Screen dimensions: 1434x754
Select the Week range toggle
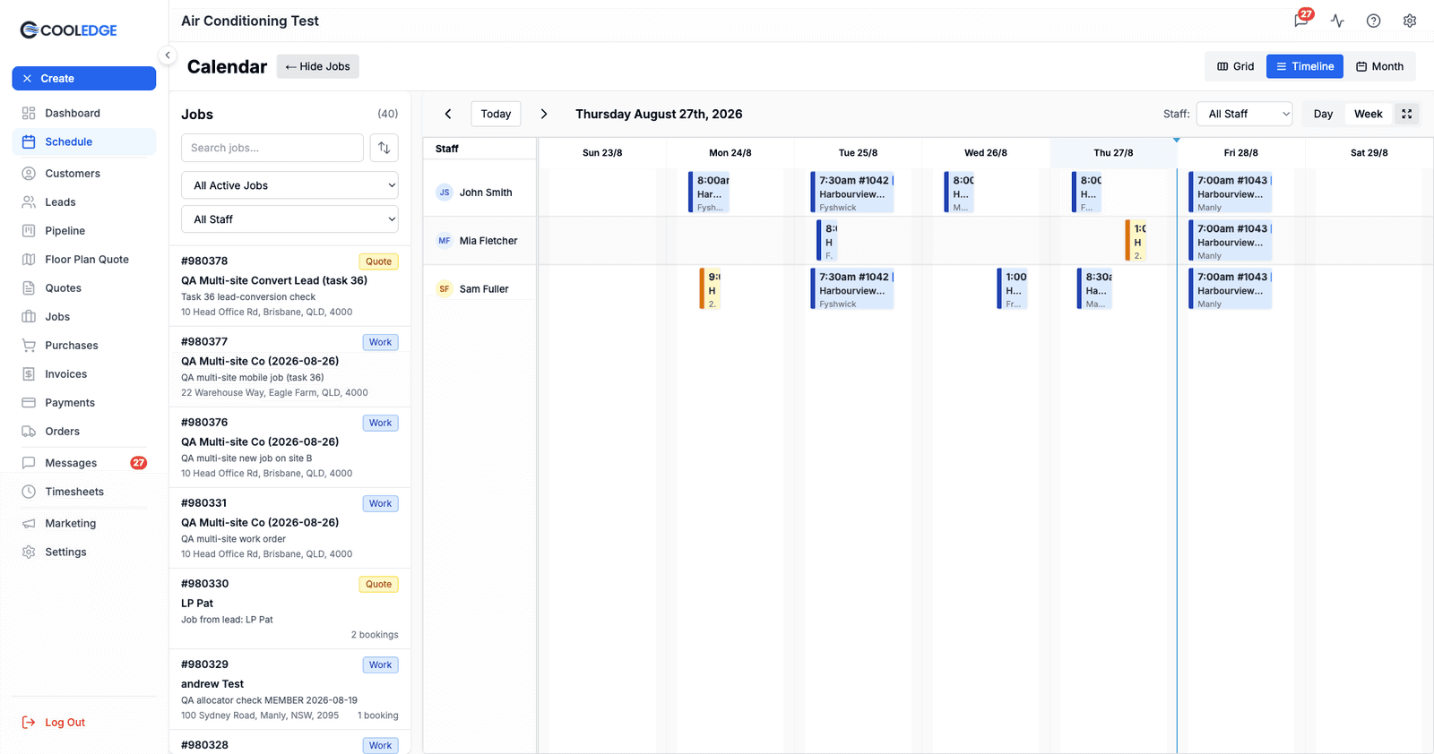click(x=1368, y=114)
